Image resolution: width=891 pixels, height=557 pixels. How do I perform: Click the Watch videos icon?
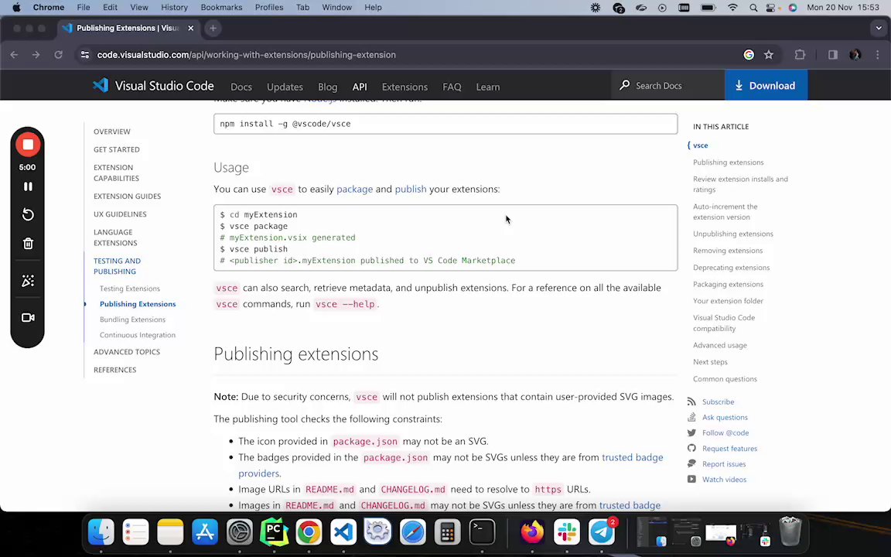point(691,479)
